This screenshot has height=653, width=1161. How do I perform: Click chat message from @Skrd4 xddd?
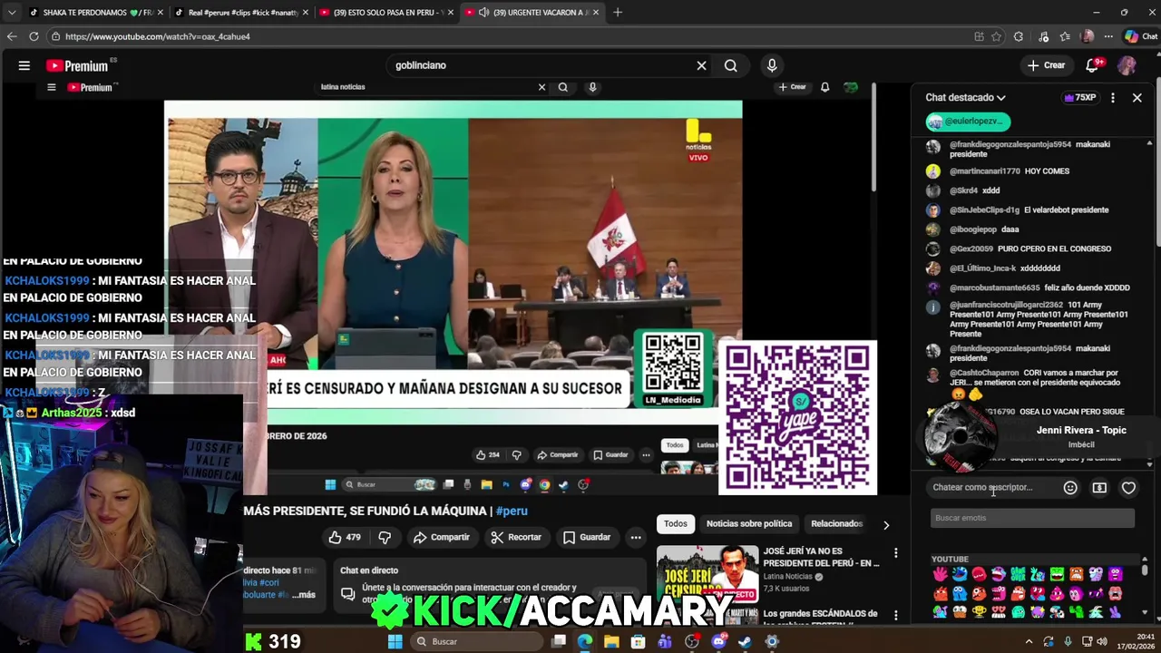click(974, 190)
